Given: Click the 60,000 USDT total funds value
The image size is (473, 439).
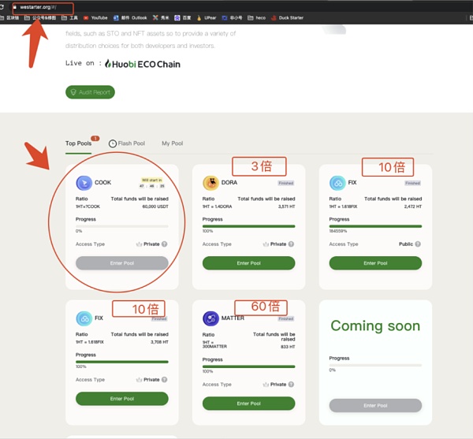Looking at the screenshot, I should click(x=155, y=206).
